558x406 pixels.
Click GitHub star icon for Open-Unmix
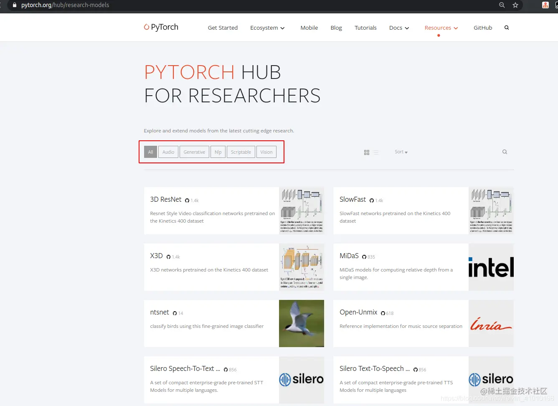click(x=383, y=313)
